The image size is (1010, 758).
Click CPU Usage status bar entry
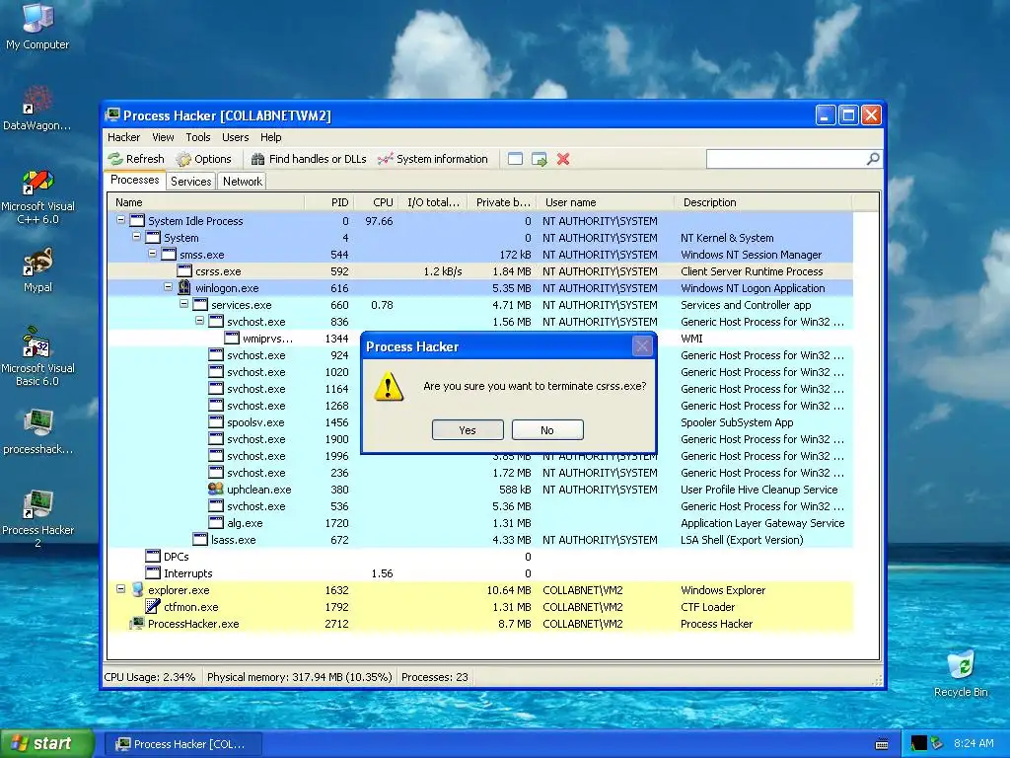click(150, 677)
